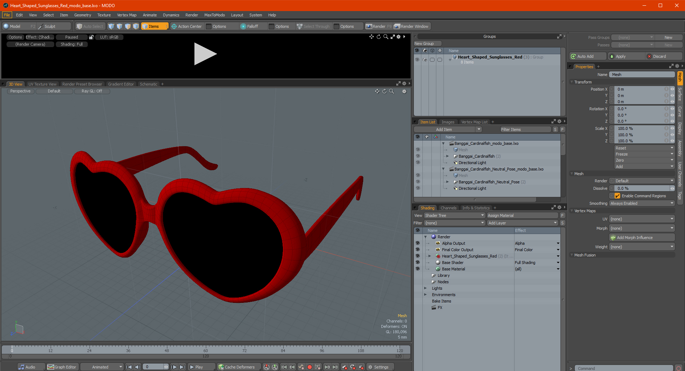Screen dimensions: 685x371
Task: Toggle visibility of Final Color Output layer
Action: pyautogui.click(x=417, y=250)
